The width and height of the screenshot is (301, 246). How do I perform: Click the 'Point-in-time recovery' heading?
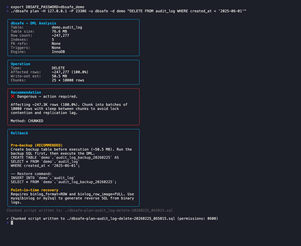pos(34,190)
